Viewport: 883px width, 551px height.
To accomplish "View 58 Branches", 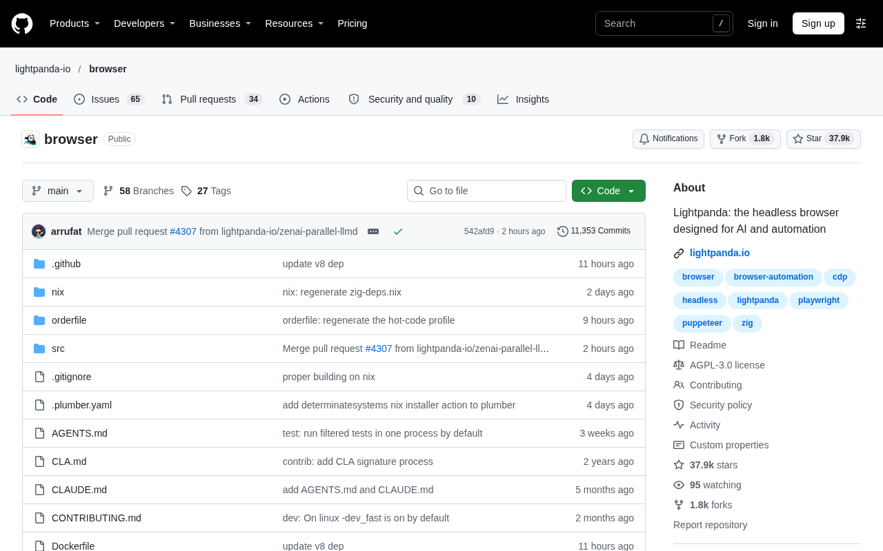I will pos(138,191).
